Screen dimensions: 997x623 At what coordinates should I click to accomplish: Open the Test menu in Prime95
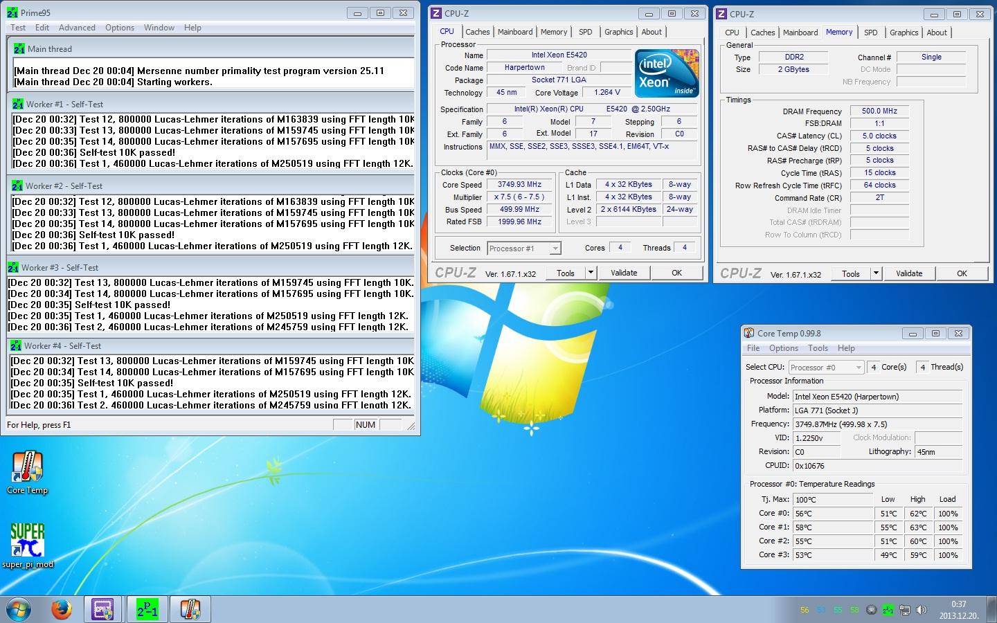(18, 28)
